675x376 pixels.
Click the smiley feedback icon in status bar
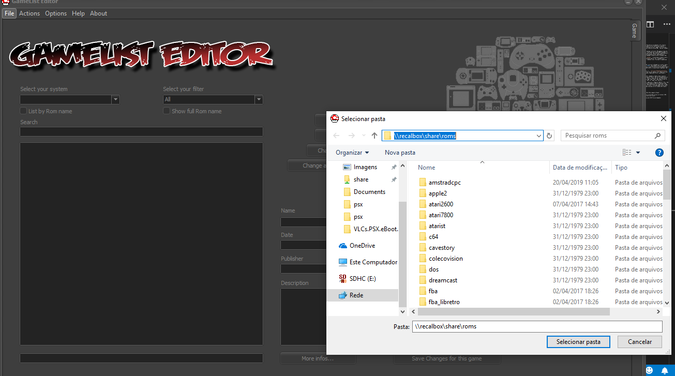tap(650, 370)
